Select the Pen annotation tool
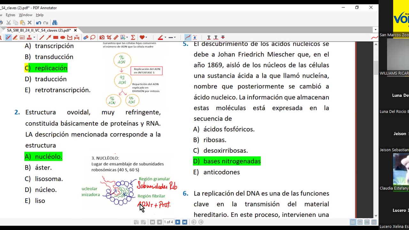409x230 pixels. click(x=8, y=37)
